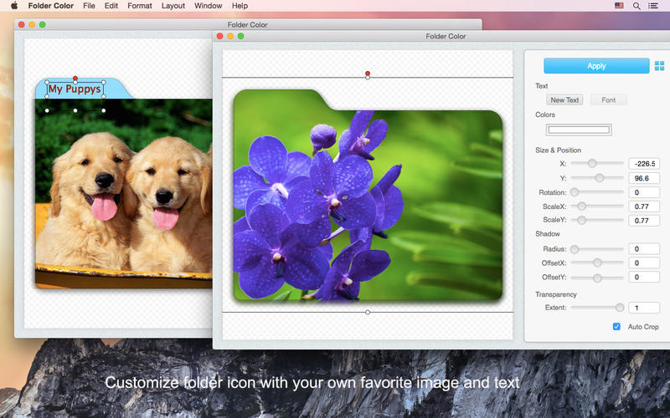The image size is (670, 418).
Task: Click the shadow Radius value field
Action: point(644,248)
